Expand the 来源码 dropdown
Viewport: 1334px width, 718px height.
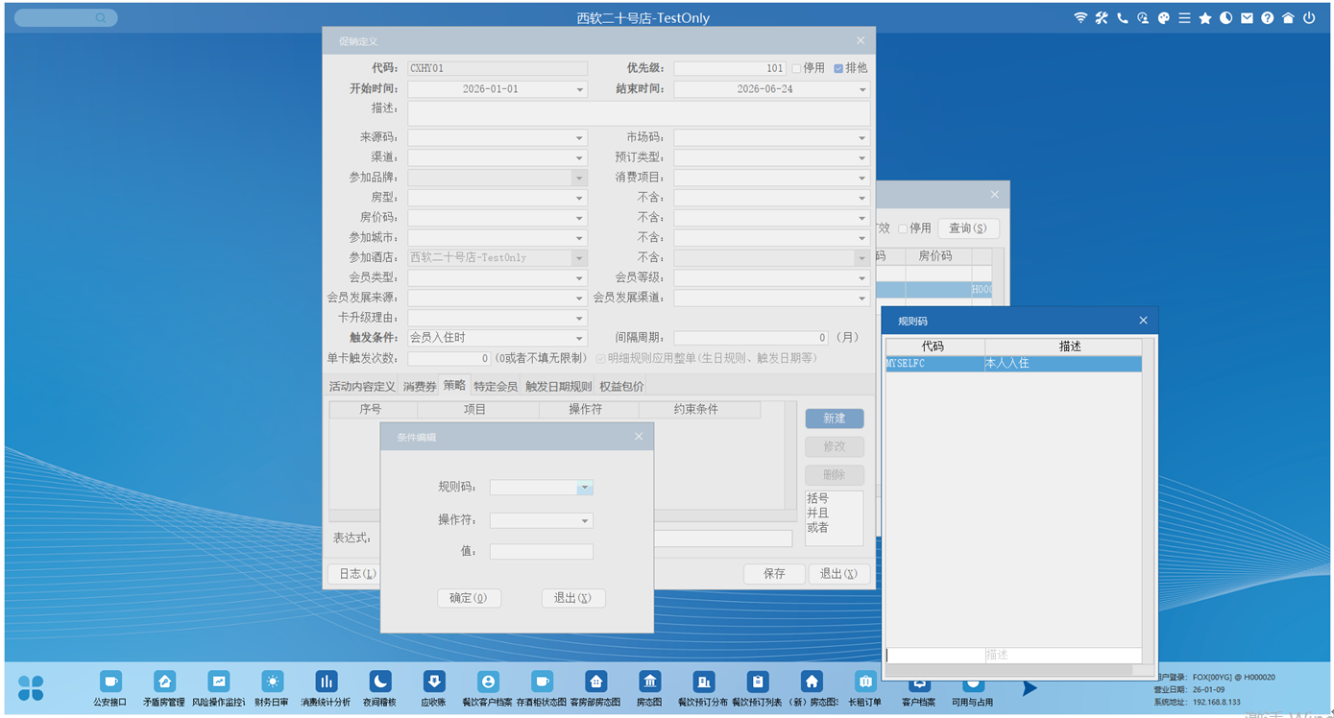[580, 138]
